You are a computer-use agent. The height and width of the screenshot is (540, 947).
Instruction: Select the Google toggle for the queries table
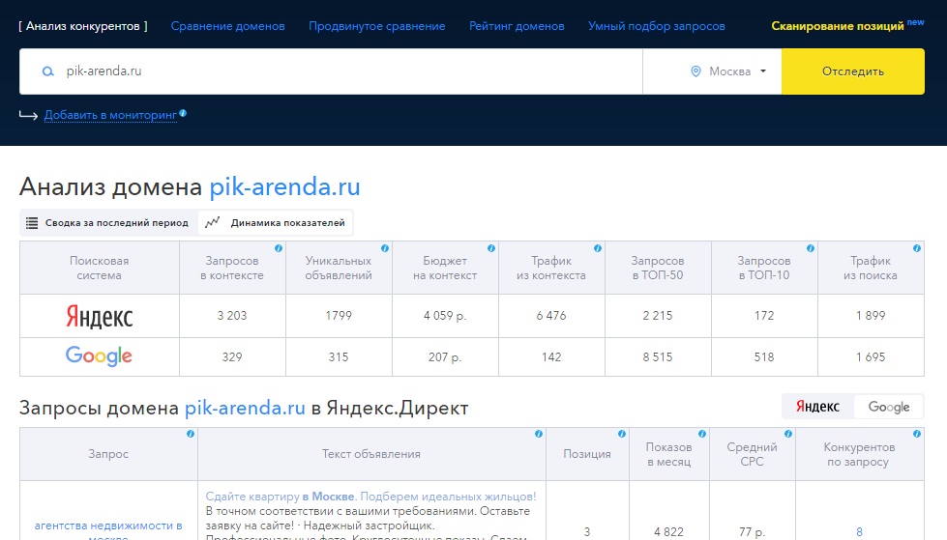point(889,407)
